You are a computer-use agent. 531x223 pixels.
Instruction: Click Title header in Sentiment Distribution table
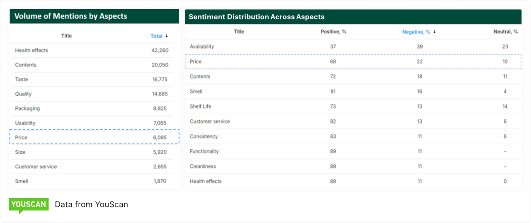pos(239,32)
